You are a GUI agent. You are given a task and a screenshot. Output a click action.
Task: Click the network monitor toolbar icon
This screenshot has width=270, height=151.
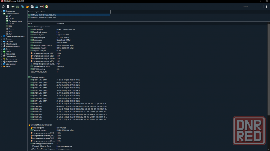[x=23, y=6]
